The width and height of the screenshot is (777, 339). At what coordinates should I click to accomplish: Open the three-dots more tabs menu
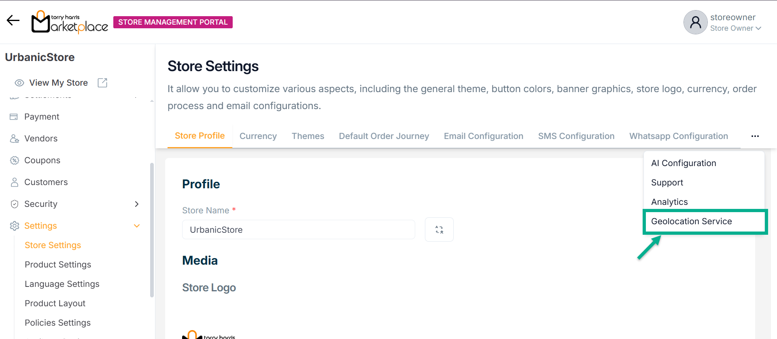[755, 136]
